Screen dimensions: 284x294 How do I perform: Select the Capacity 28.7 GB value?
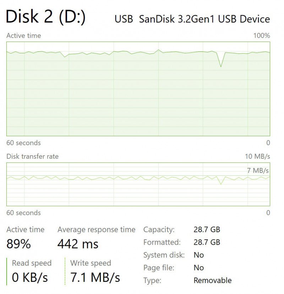pos(207,229)
